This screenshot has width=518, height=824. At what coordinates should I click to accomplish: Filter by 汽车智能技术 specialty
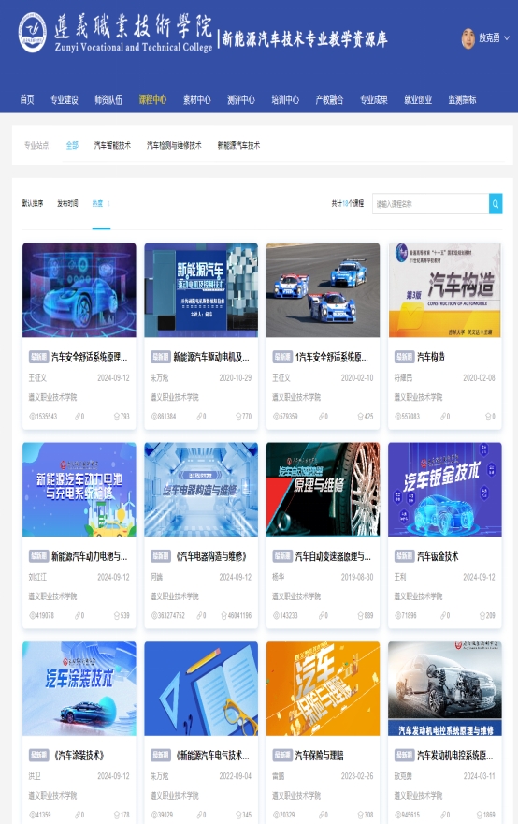(112, 145)
